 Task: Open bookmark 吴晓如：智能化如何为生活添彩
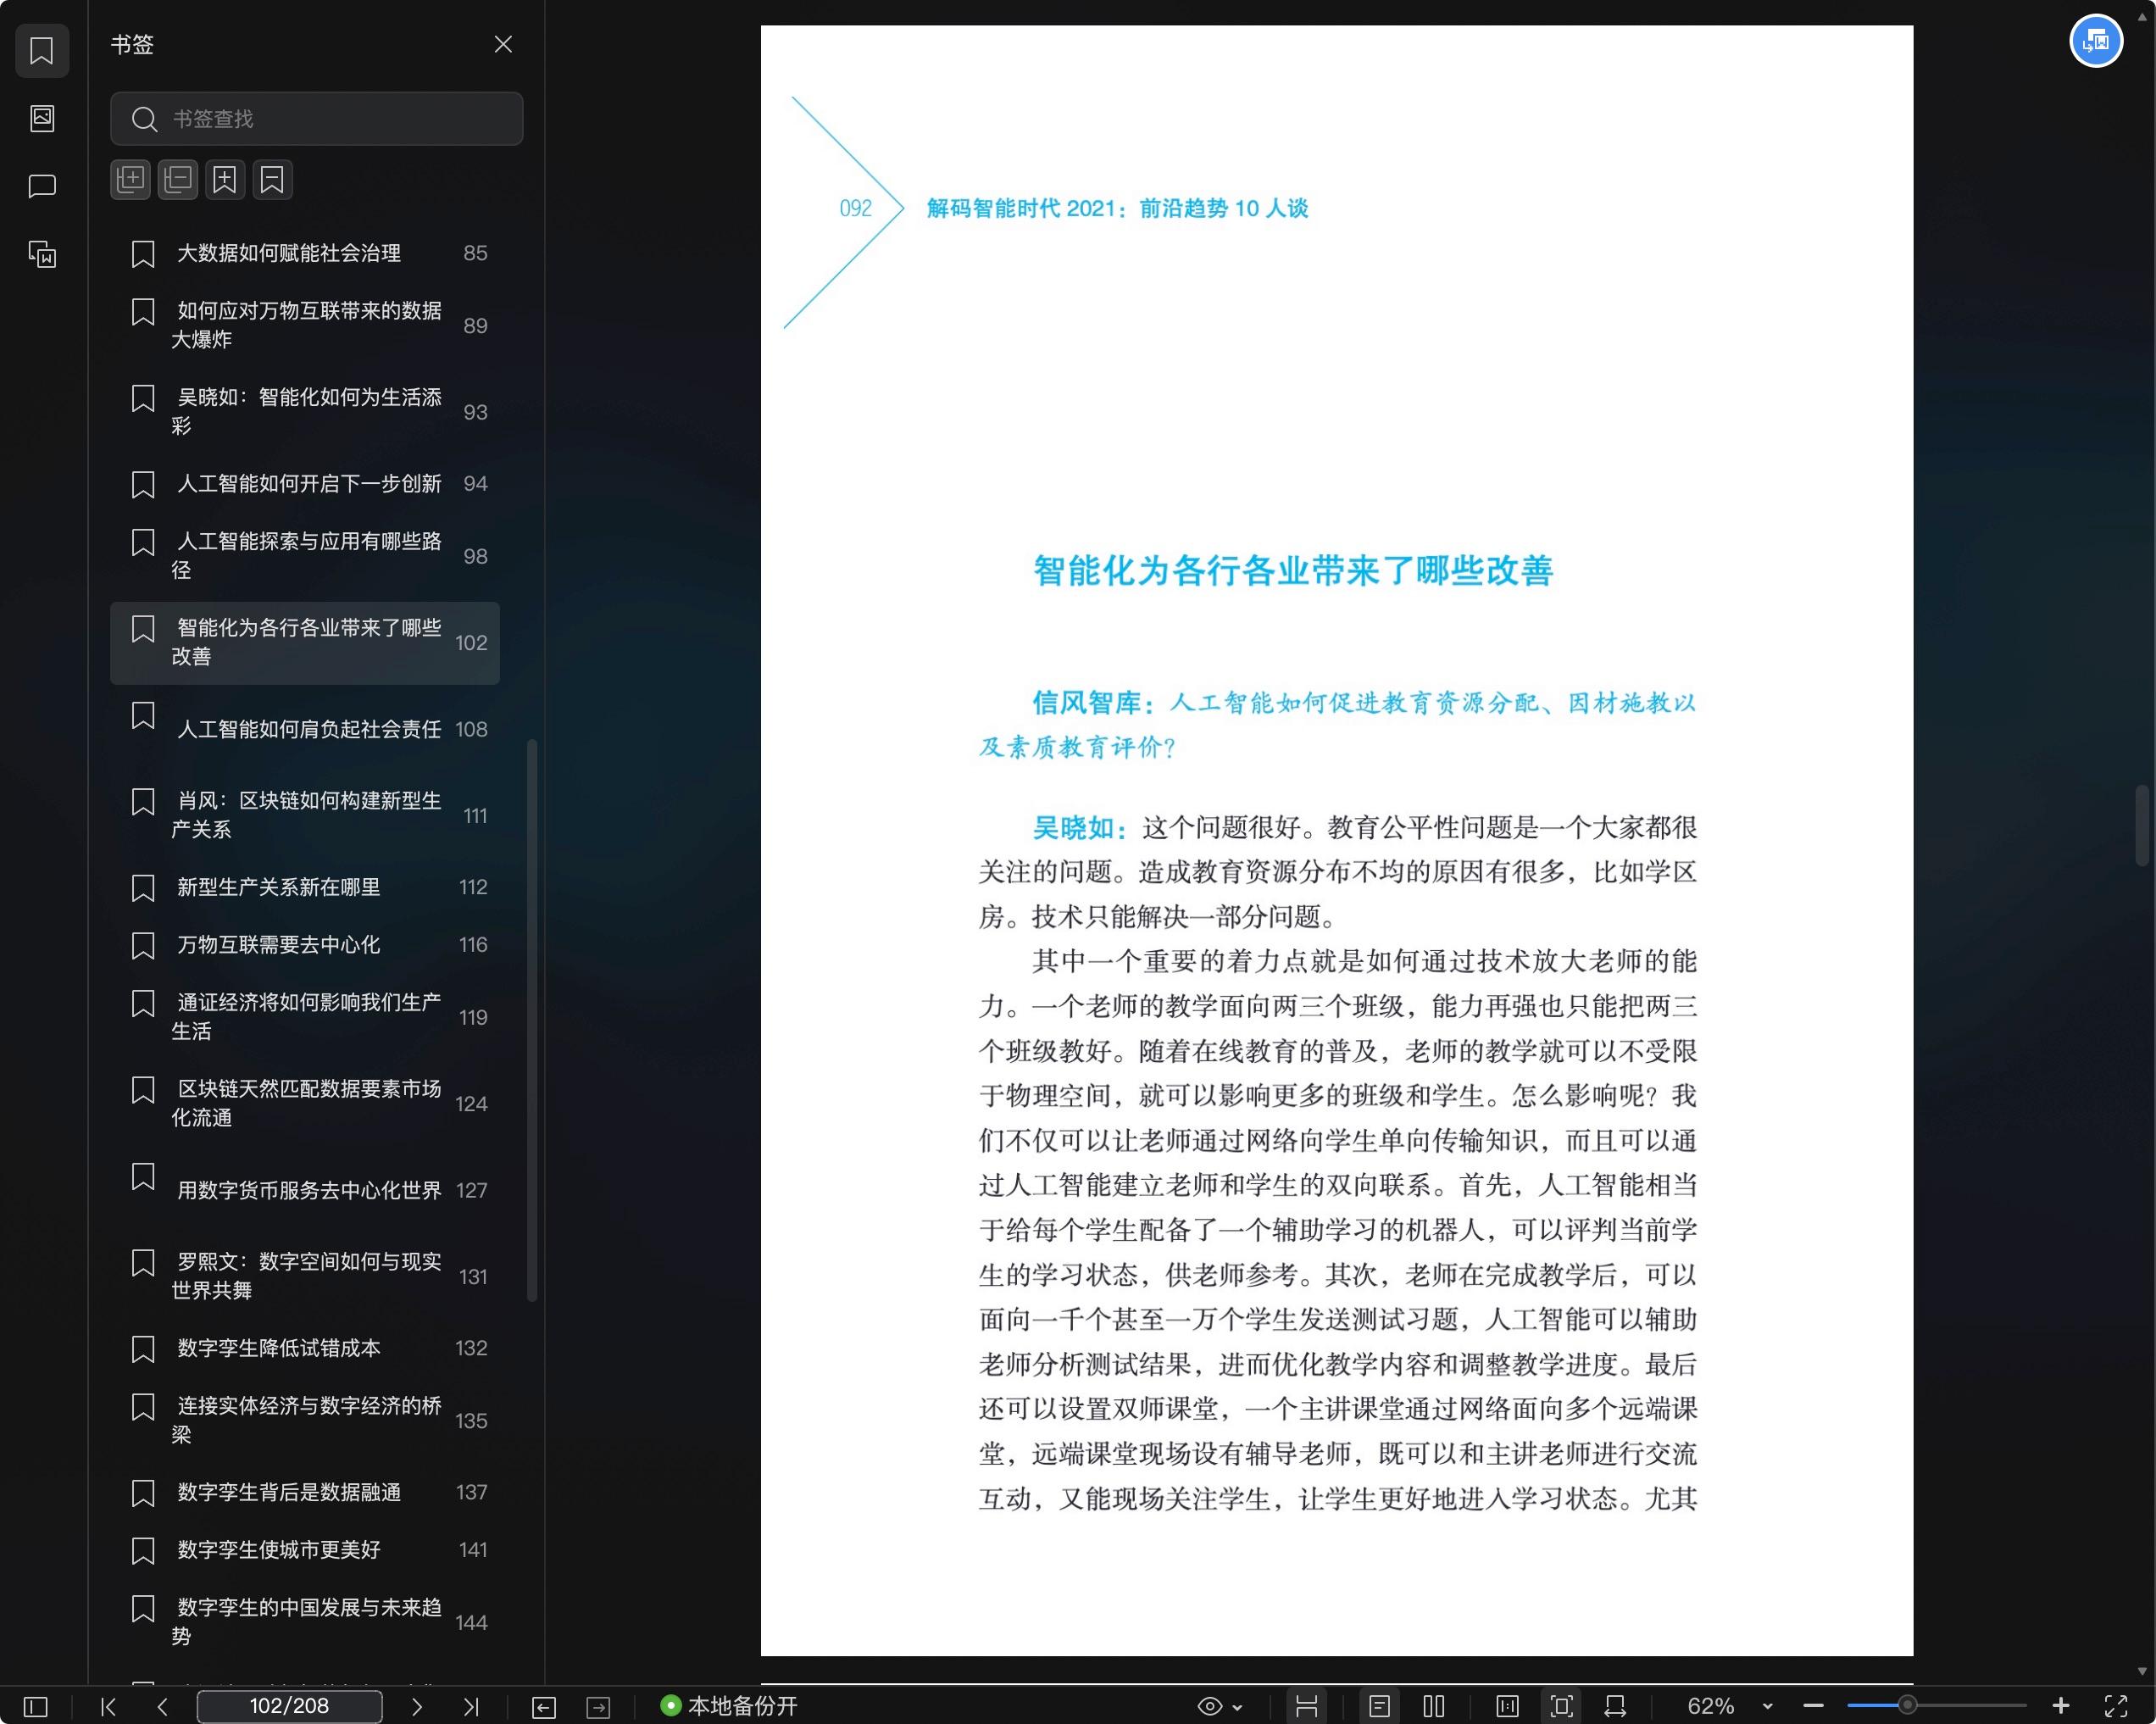click(305, 411)
